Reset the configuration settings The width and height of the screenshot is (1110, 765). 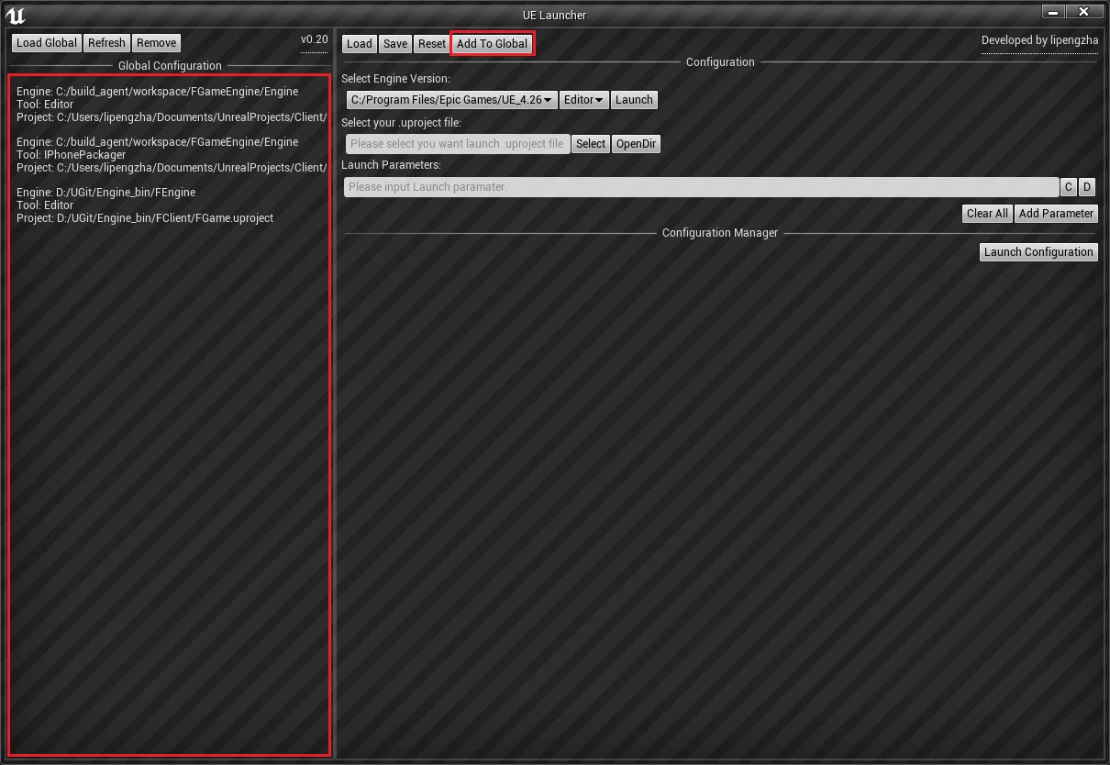[431, 44]
